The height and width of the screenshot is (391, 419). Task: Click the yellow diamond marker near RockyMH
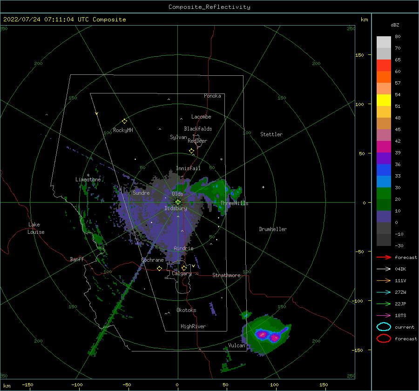pos(124,121)
